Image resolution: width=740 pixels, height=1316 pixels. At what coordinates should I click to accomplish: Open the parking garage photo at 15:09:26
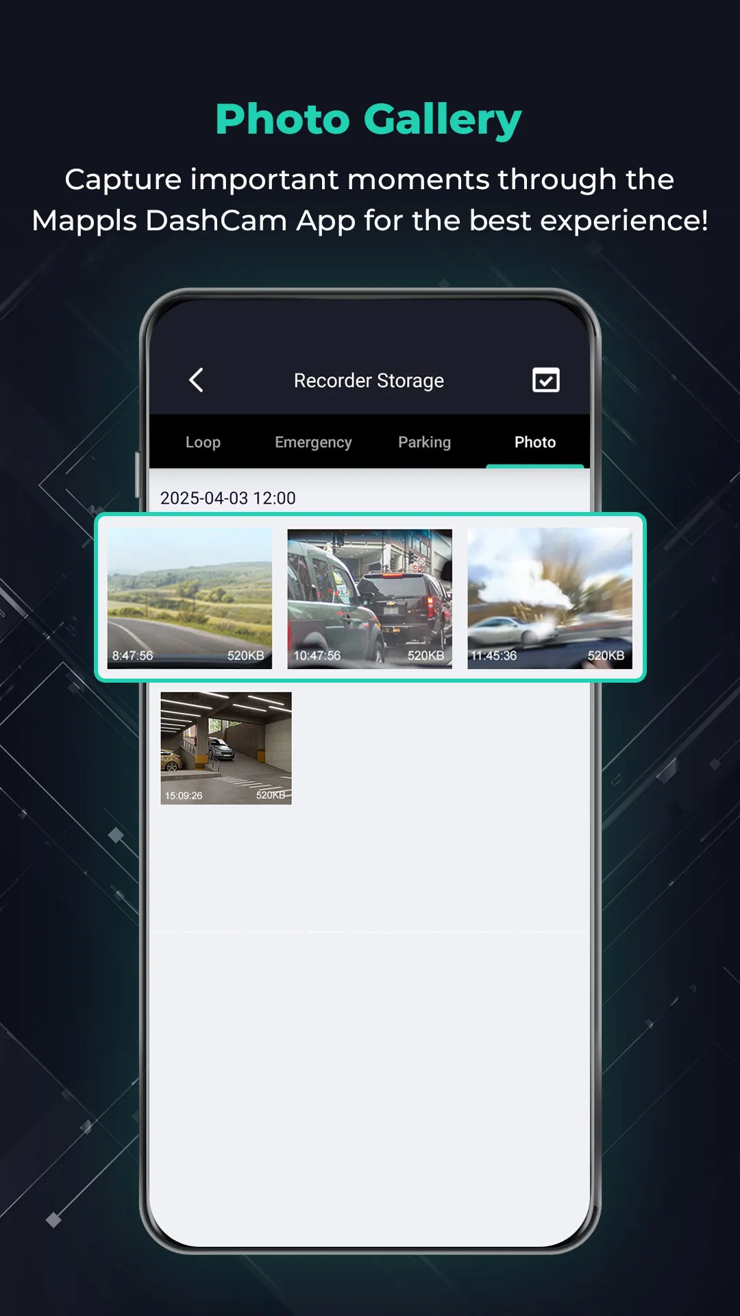click(226, 748)
